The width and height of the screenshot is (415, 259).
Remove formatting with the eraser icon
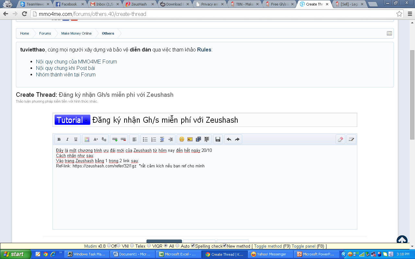pyautogui.click(x=340, y=139)
